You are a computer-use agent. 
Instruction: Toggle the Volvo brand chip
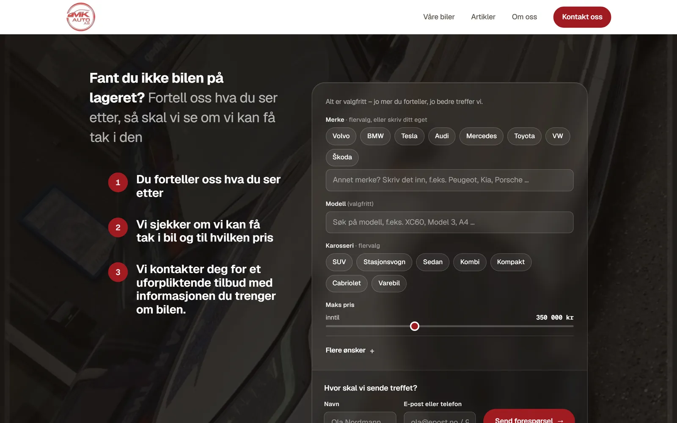[341, 136]
